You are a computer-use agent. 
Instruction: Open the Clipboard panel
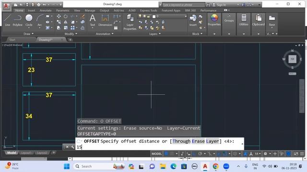tap(258, 20)
